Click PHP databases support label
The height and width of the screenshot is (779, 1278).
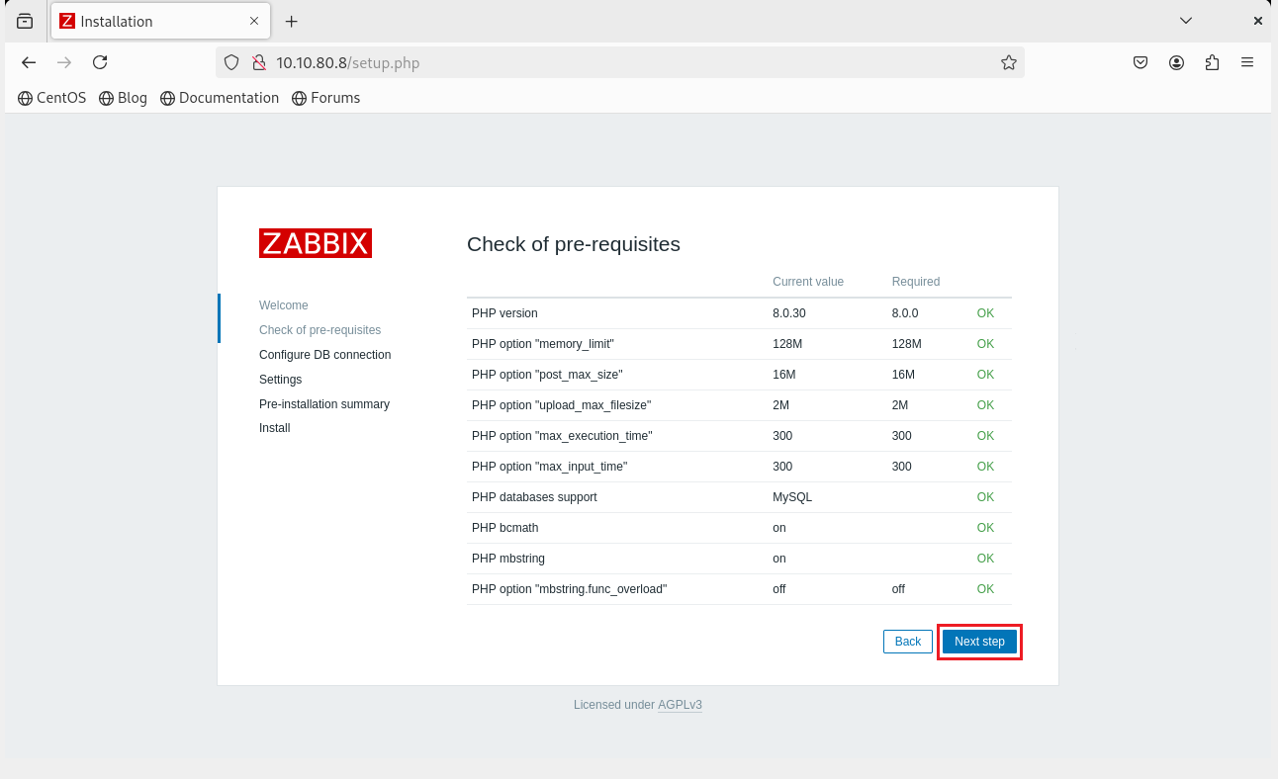(534, 497)
